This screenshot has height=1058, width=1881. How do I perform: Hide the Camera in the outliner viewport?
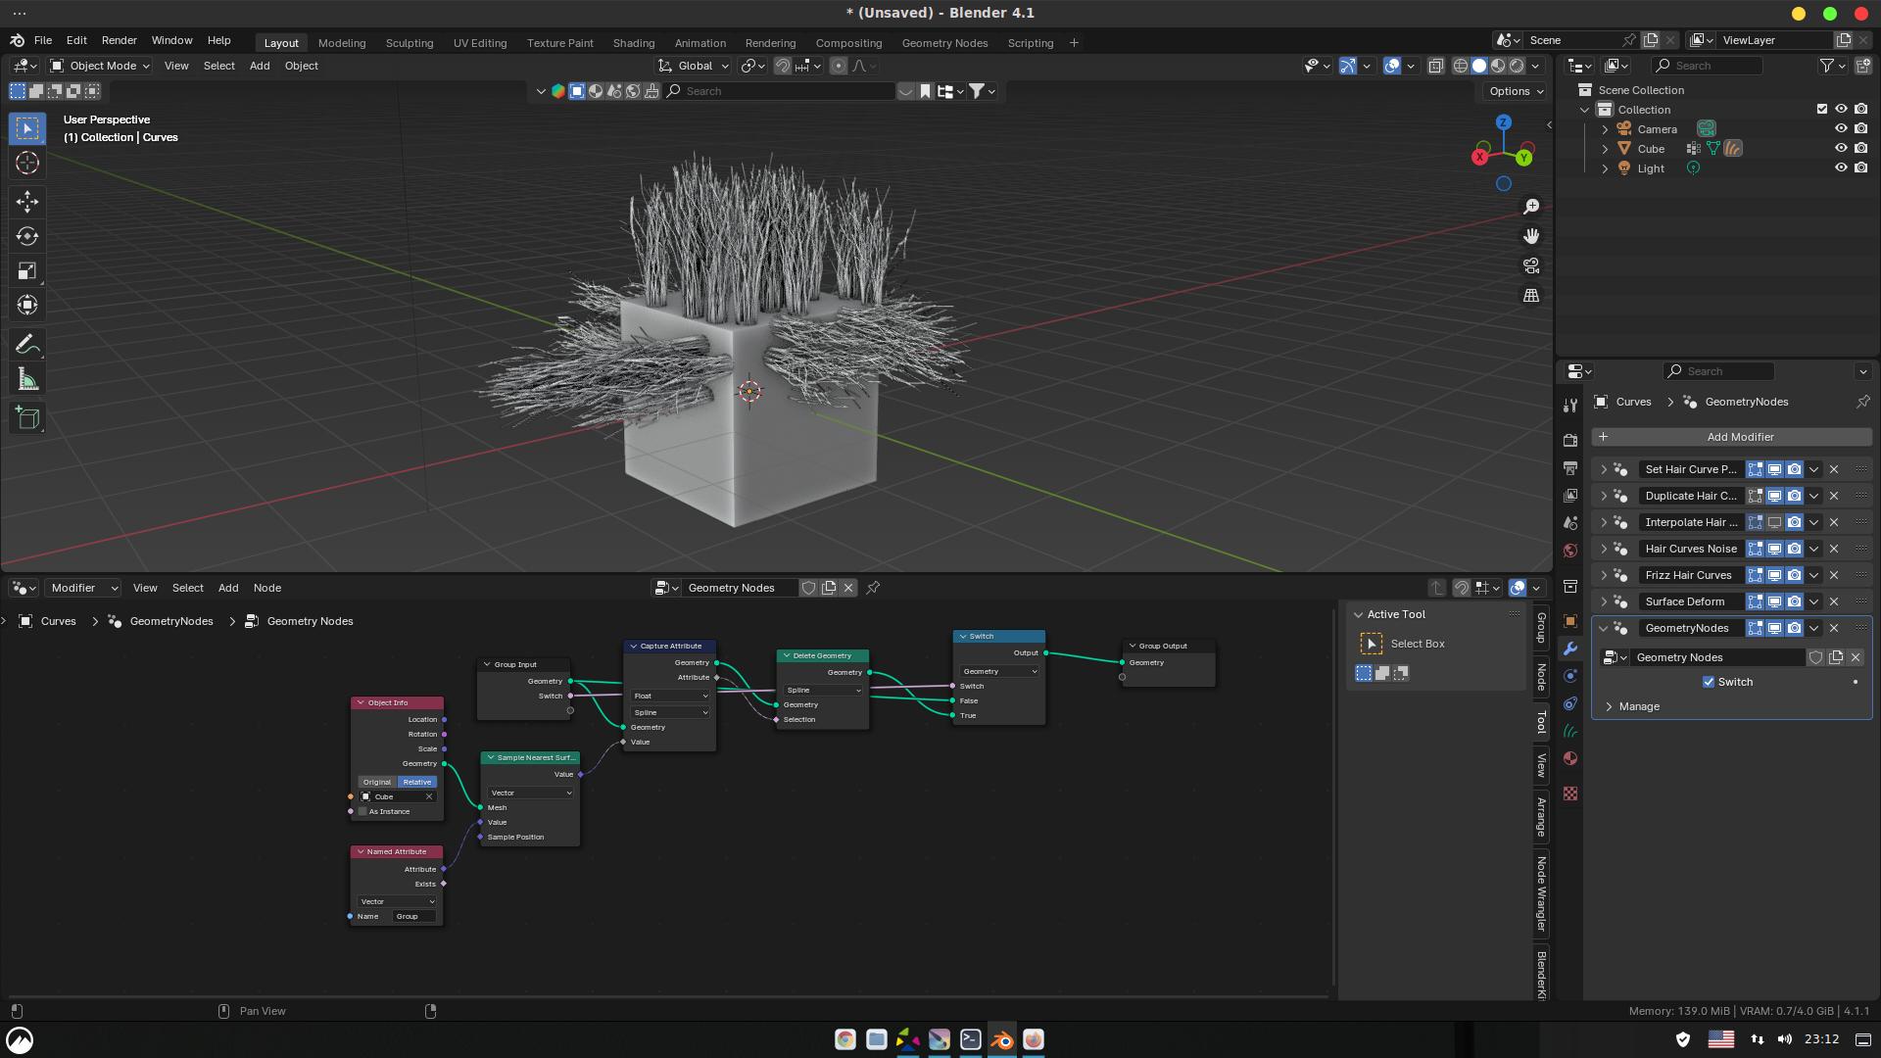point(1841,129)
